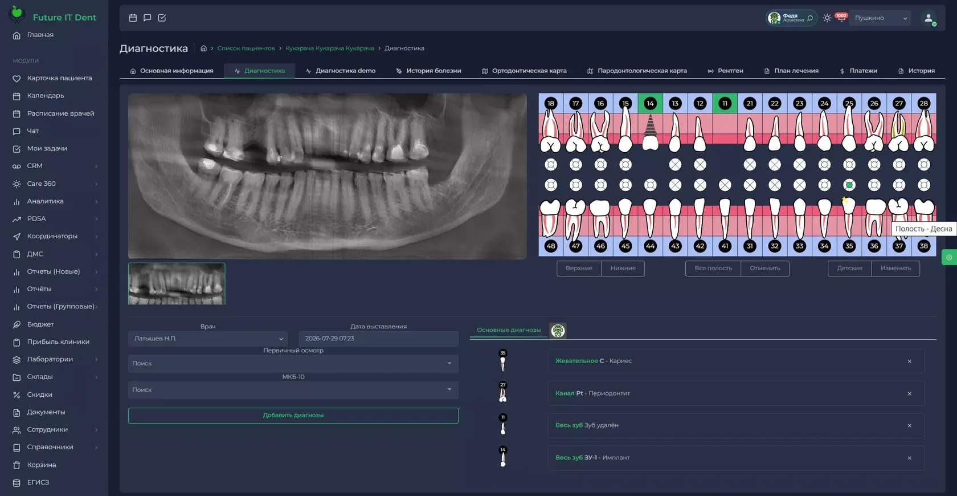Open the План лечения tab
Screen dimensions: 957x496
click(x=791, y=71)
